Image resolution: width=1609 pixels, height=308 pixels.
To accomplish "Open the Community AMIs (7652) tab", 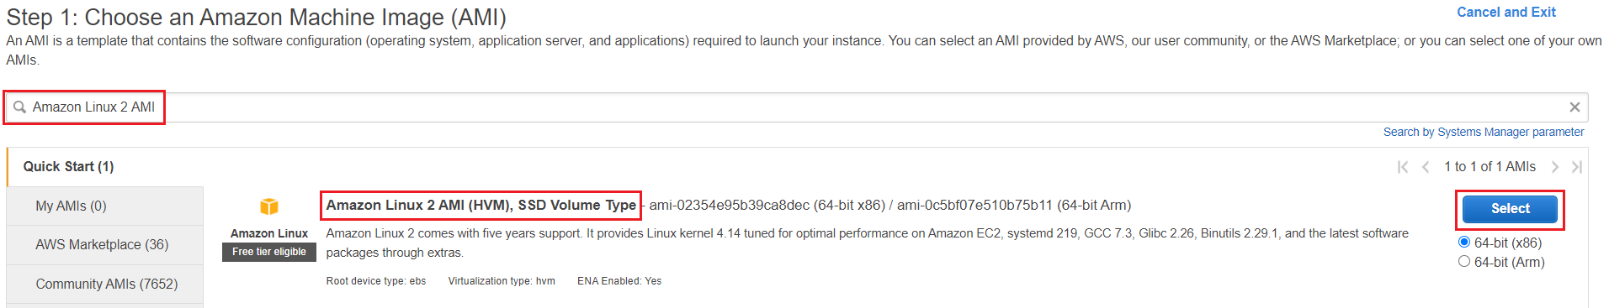I will (104, 284).
